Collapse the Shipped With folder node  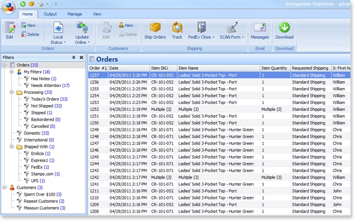[x=11, y=147]
